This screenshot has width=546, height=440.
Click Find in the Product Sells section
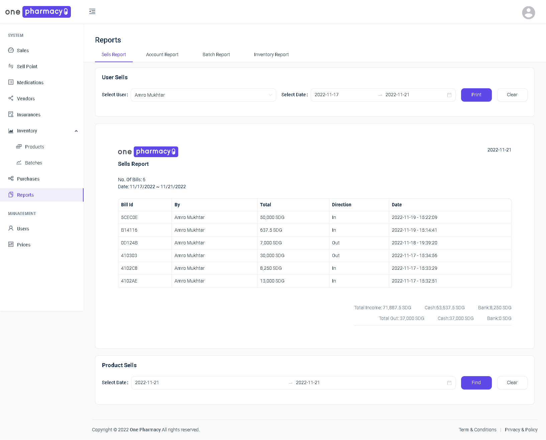(476, 382)
